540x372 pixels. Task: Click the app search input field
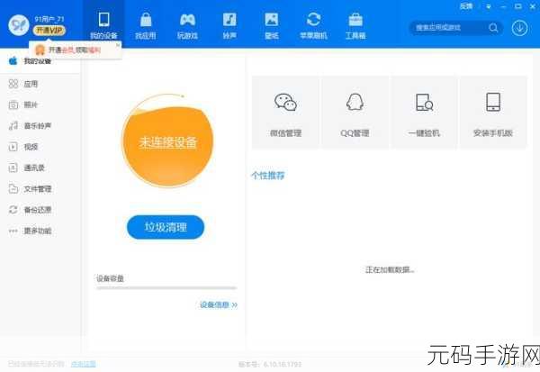[x=447, y=28]
